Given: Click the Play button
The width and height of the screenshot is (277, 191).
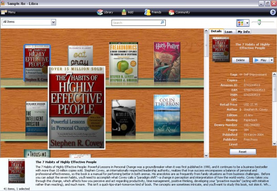Looking at the screenshot, I should (x=261, y=60).
